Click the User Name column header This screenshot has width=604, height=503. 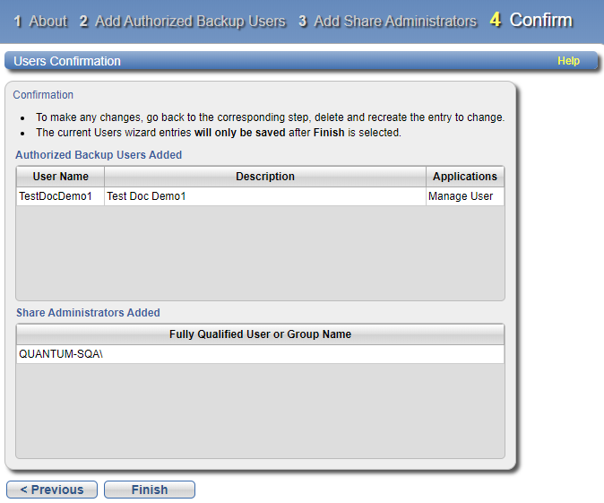click(61, 177)
